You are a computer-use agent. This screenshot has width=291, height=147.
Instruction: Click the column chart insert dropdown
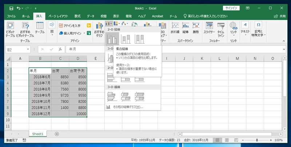[109, 24]
